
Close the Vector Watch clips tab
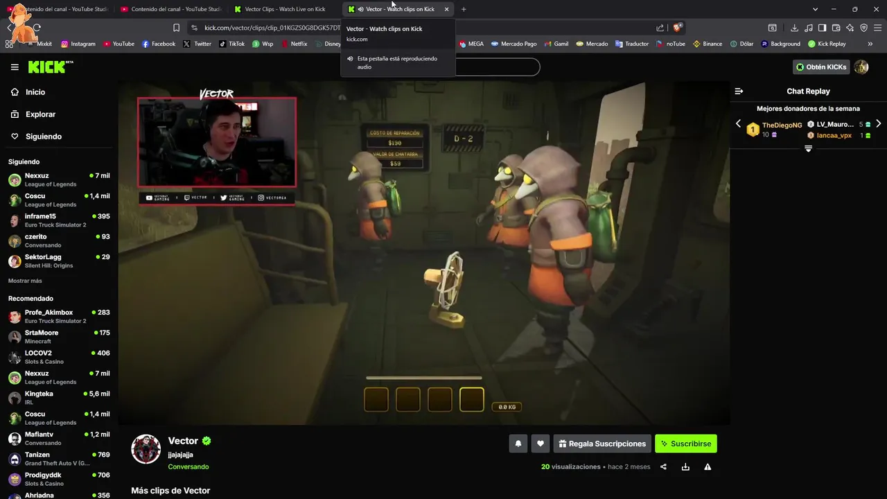click(x=446, y=9)
